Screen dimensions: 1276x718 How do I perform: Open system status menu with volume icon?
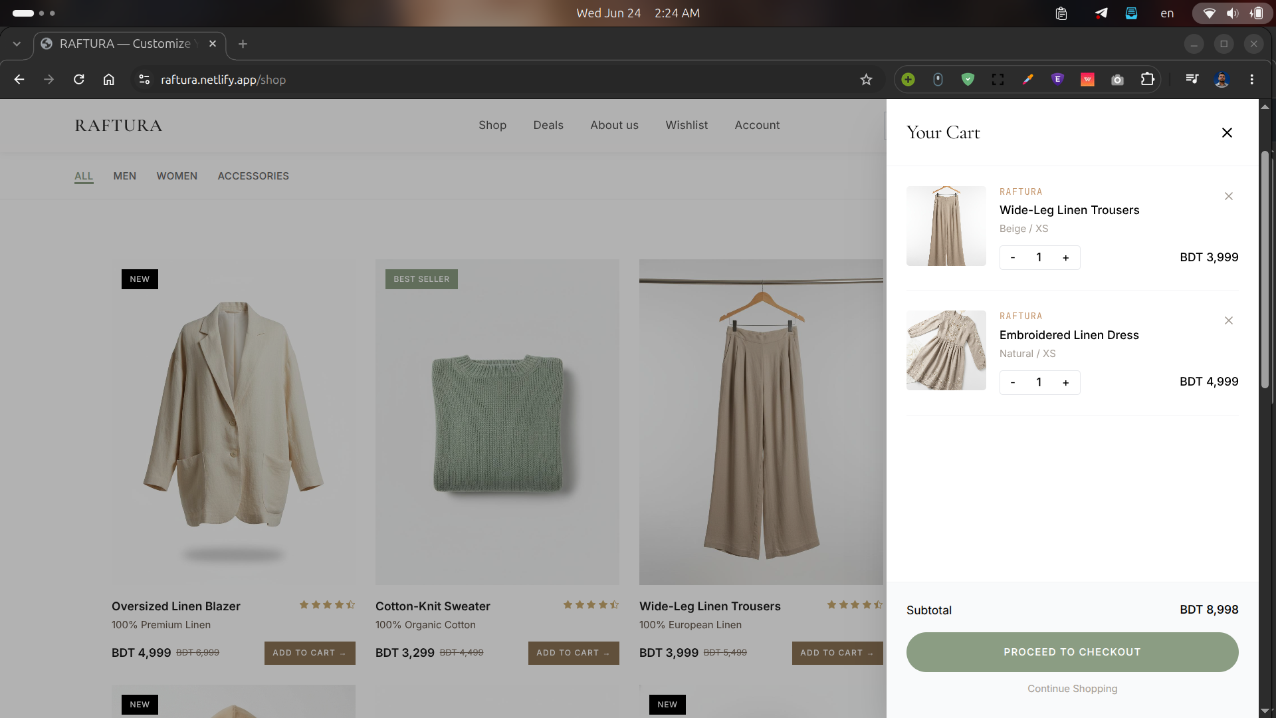(x=1232, y=13)
